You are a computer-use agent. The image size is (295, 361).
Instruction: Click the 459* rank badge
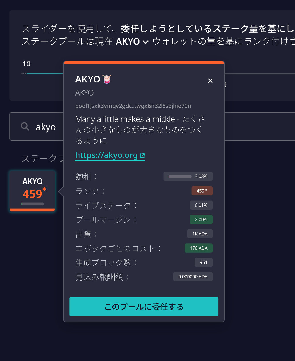click(202, 191)
